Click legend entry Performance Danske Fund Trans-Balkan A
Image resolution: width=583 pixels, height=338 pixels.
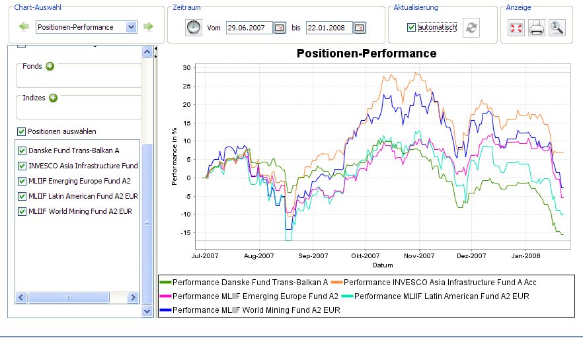(245, 283)
